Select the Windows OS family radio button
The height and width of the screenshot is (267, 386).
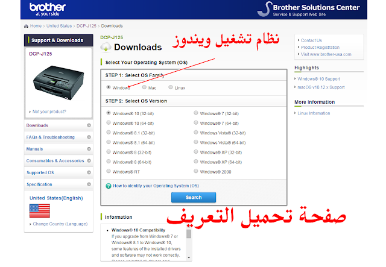(x=109, y=87)
